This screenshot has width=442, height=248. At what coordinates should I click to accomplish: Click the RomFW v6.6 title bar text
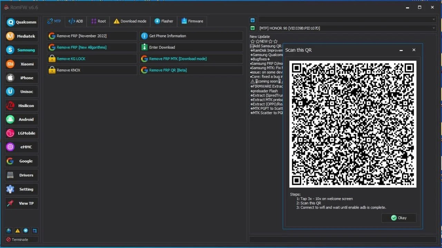pyautogui.click(x=23, y=7)
